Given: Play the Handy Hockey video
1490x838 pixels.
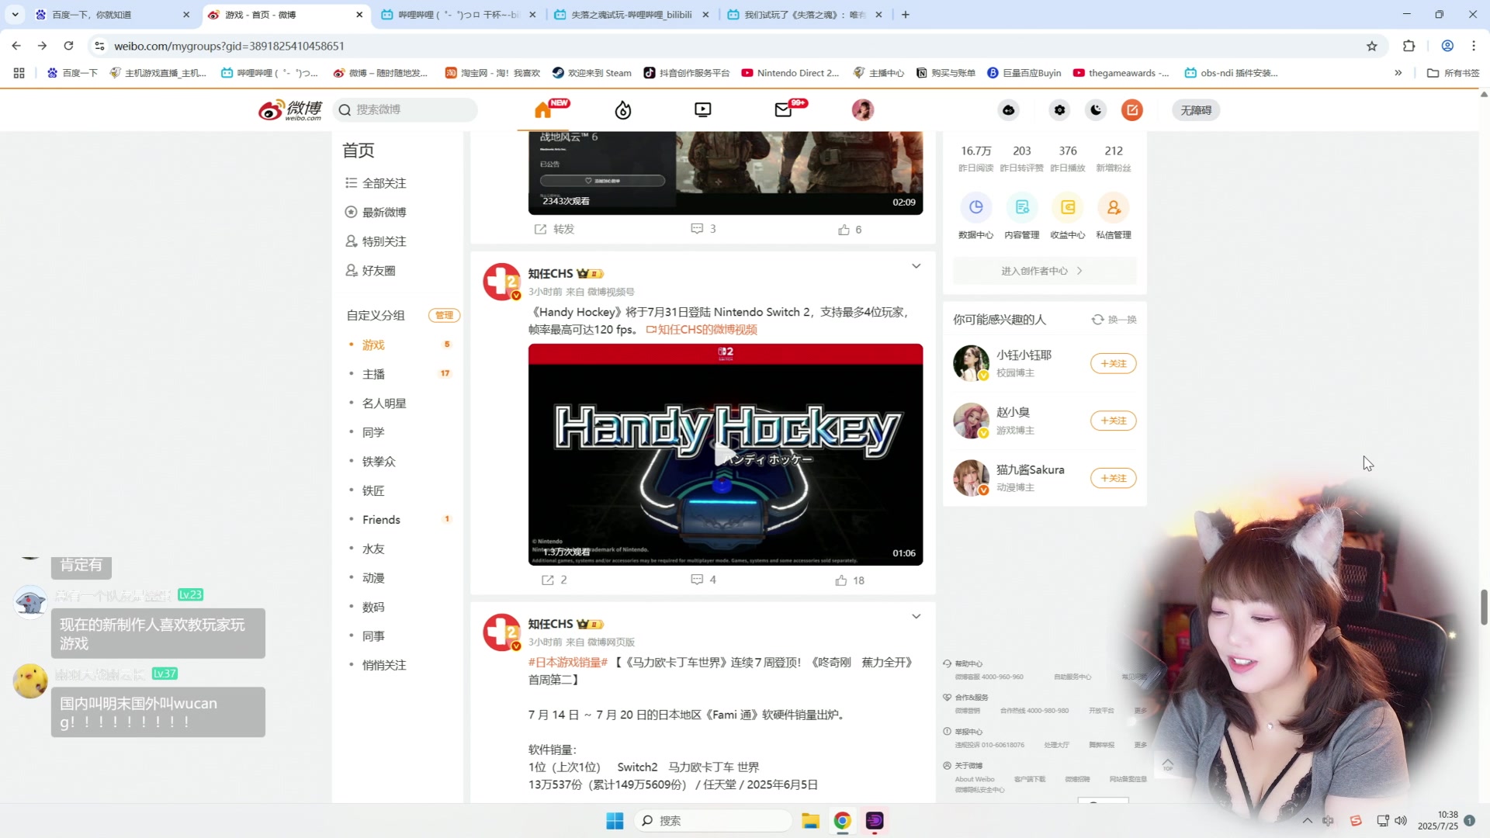Looking at the screenshot, I should [726, 455].
